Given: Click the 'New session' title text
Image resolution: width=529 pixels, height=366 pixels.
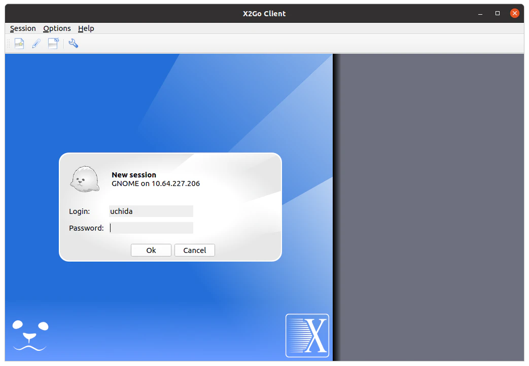Looking at the screenshot, I should (x=134, y=175).
